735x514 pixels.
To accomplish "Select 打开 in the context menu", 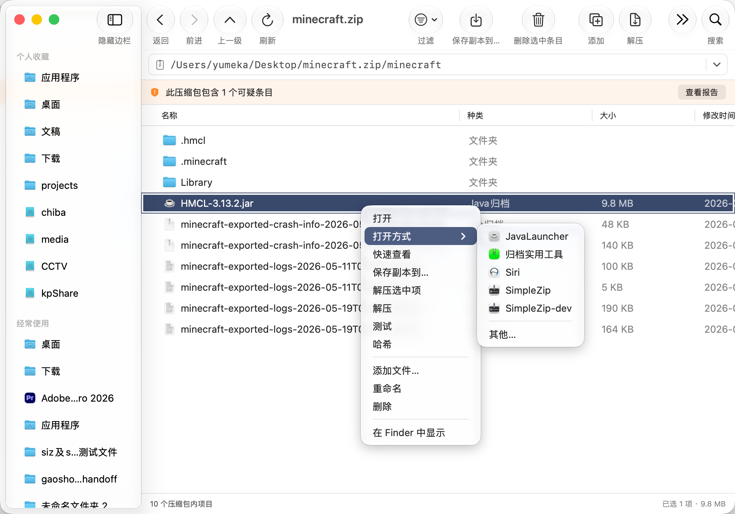I will click(420, 218).
